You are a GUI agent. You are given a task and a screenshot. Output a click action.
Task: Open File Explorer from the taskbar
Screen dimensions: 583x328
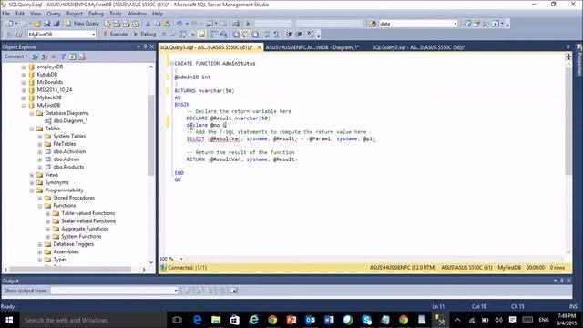pyautogui.click(x=216, y=320)
